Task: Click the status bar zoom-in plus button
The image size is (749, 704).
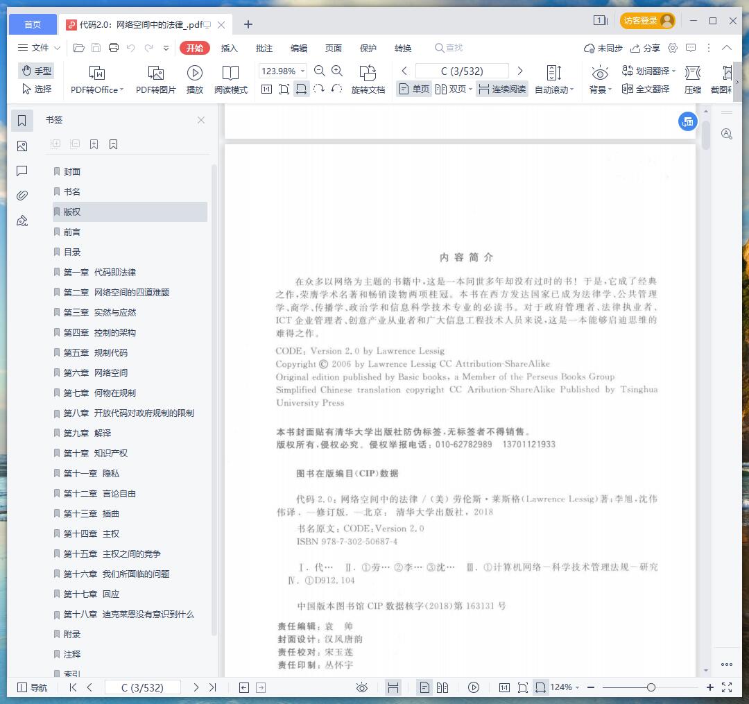Action: pos(710,687)
